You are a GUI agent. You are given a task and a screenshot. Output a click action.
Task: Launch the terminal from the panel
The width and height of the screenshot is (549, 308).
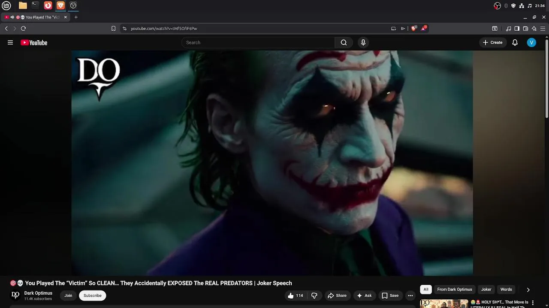pyautogui.click(x=35, y=6)
